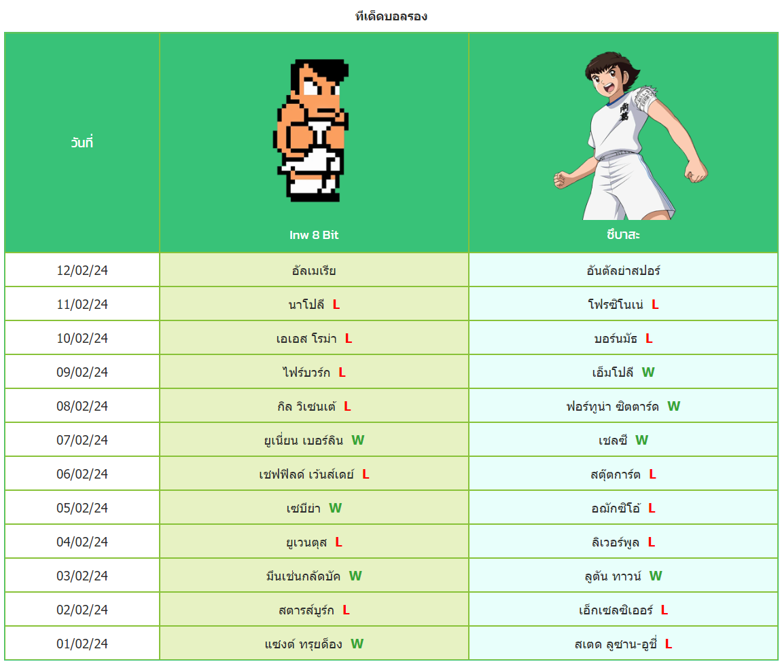Click the red L beside ลิเวอร์พูล

[x=652, y=541]
